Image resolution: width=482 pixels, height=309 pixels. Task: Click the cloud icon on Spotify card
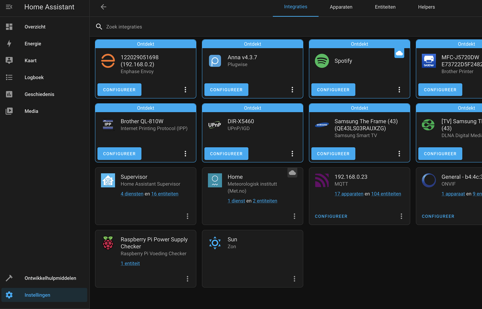[x=399, y=53]
